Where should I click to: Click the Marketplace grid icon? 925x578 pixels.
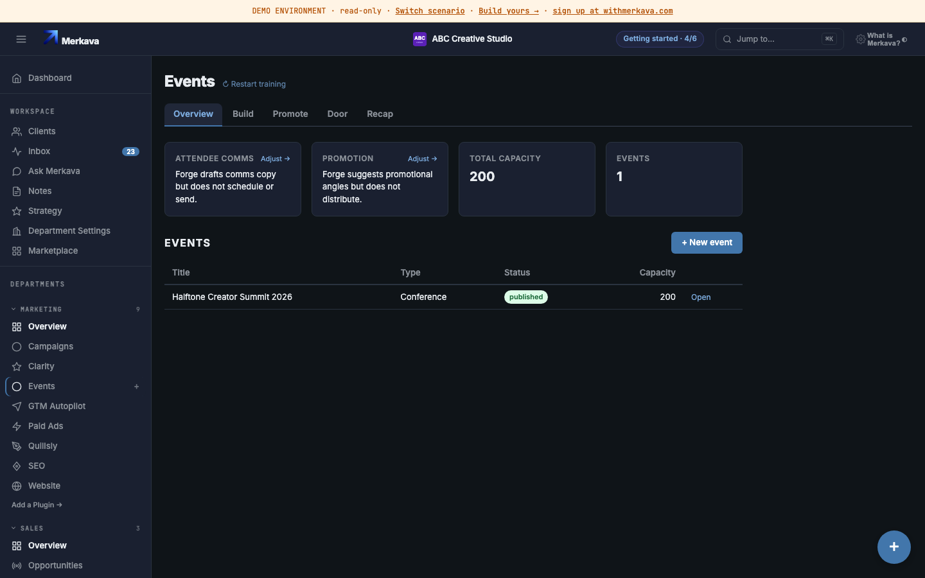pos(17,251)
